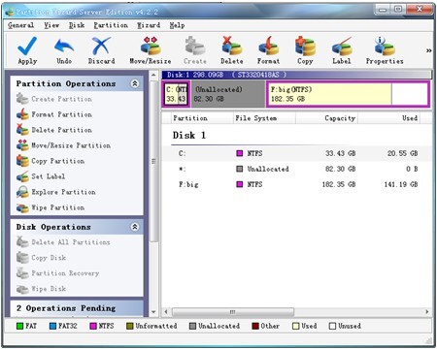The height and width of the screenshot is (349, 437).
Task: Open the Partition menu
Action: [111, 25]
